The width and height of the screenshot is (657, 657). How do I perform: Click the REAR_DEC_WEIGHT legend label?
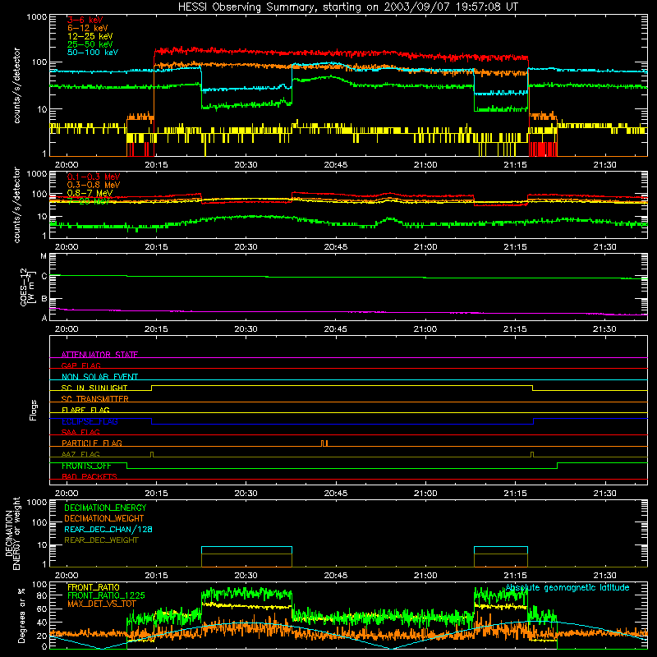101,540
